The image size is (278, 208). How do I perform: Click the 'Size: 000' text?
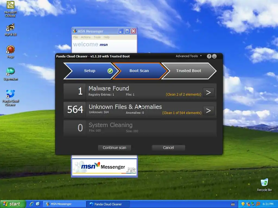click(x=132, y=131)
